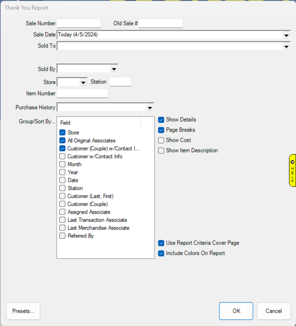
Task: Uncheck All Original Associates field
Action: tap(62, 140)
